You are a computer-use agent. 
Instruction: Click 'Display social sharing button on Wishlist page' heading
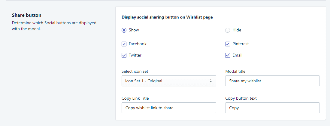pyautogui.click(x=167, y=17)
